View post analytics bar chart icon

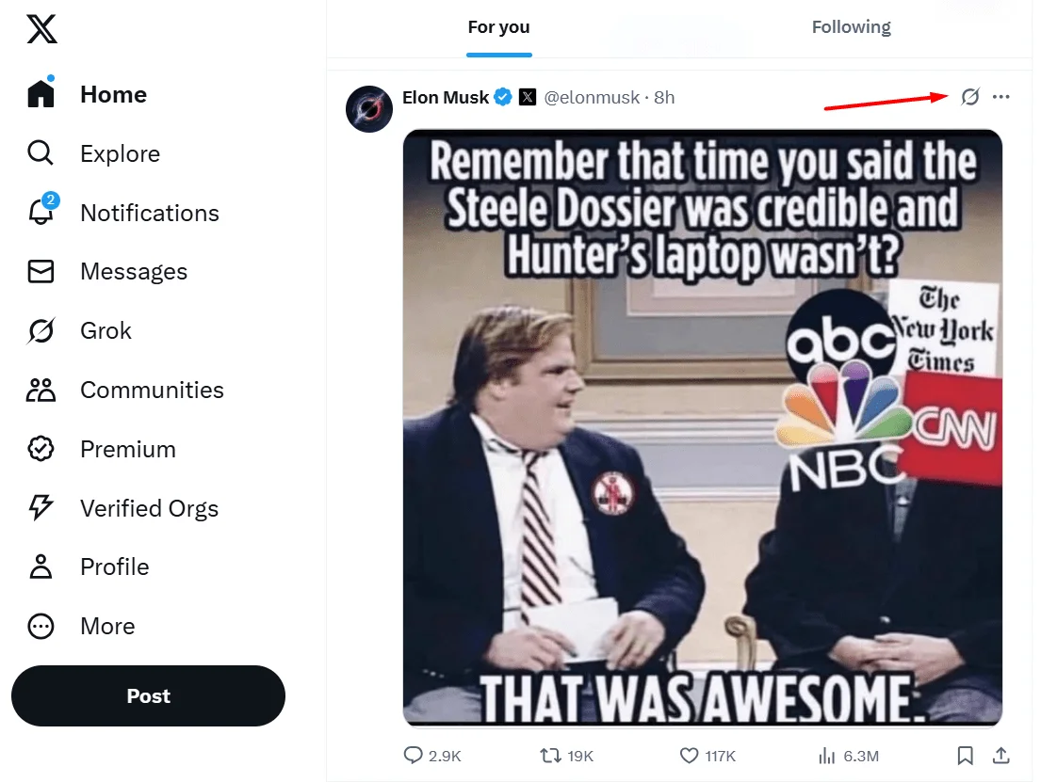828,755
